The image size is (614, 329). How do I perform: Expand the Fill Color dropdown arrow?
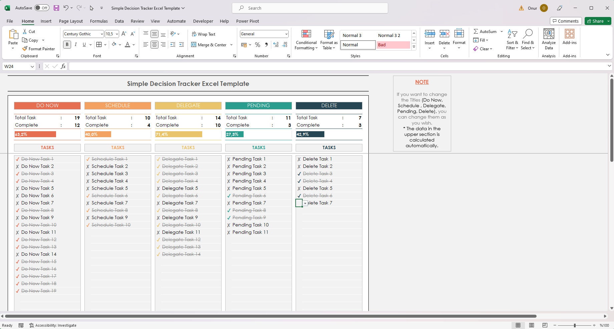coord(120,45)
